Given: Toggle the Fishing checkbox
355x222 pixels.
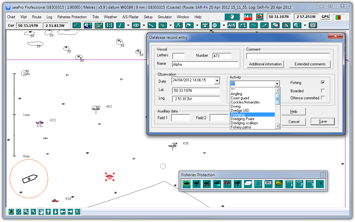Looking at the screenshot, I should (323, 83).
